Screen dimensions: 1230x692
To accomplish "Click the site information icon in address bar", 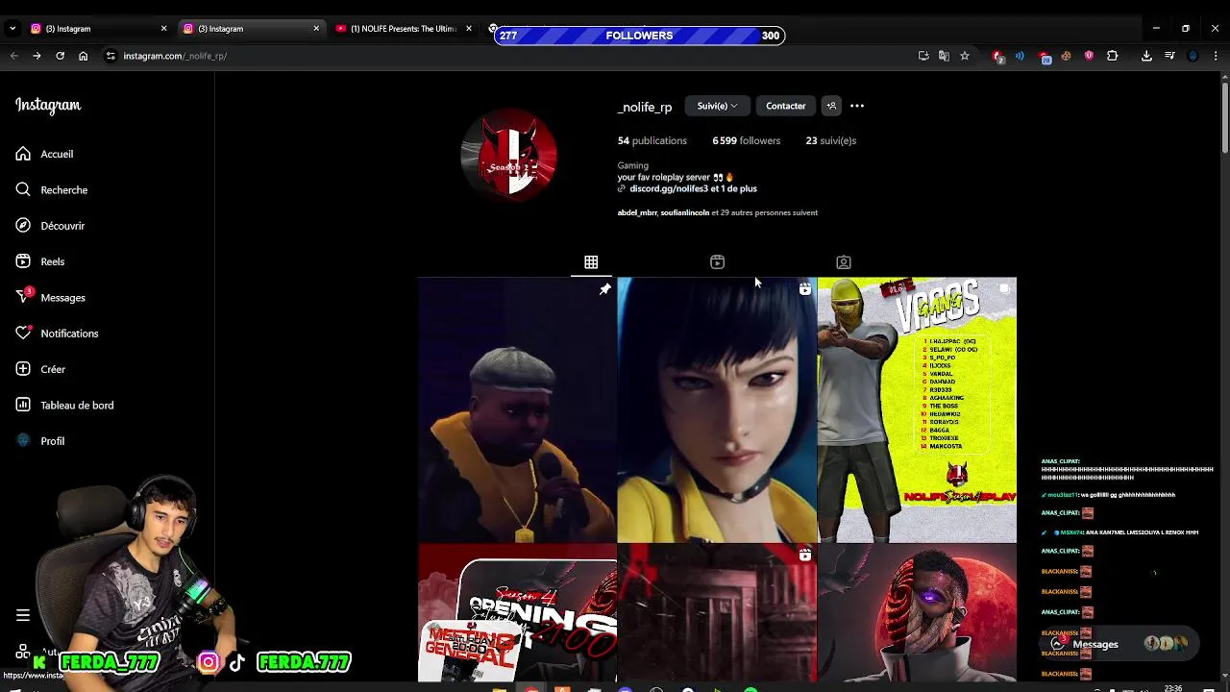I will [111, 56].
